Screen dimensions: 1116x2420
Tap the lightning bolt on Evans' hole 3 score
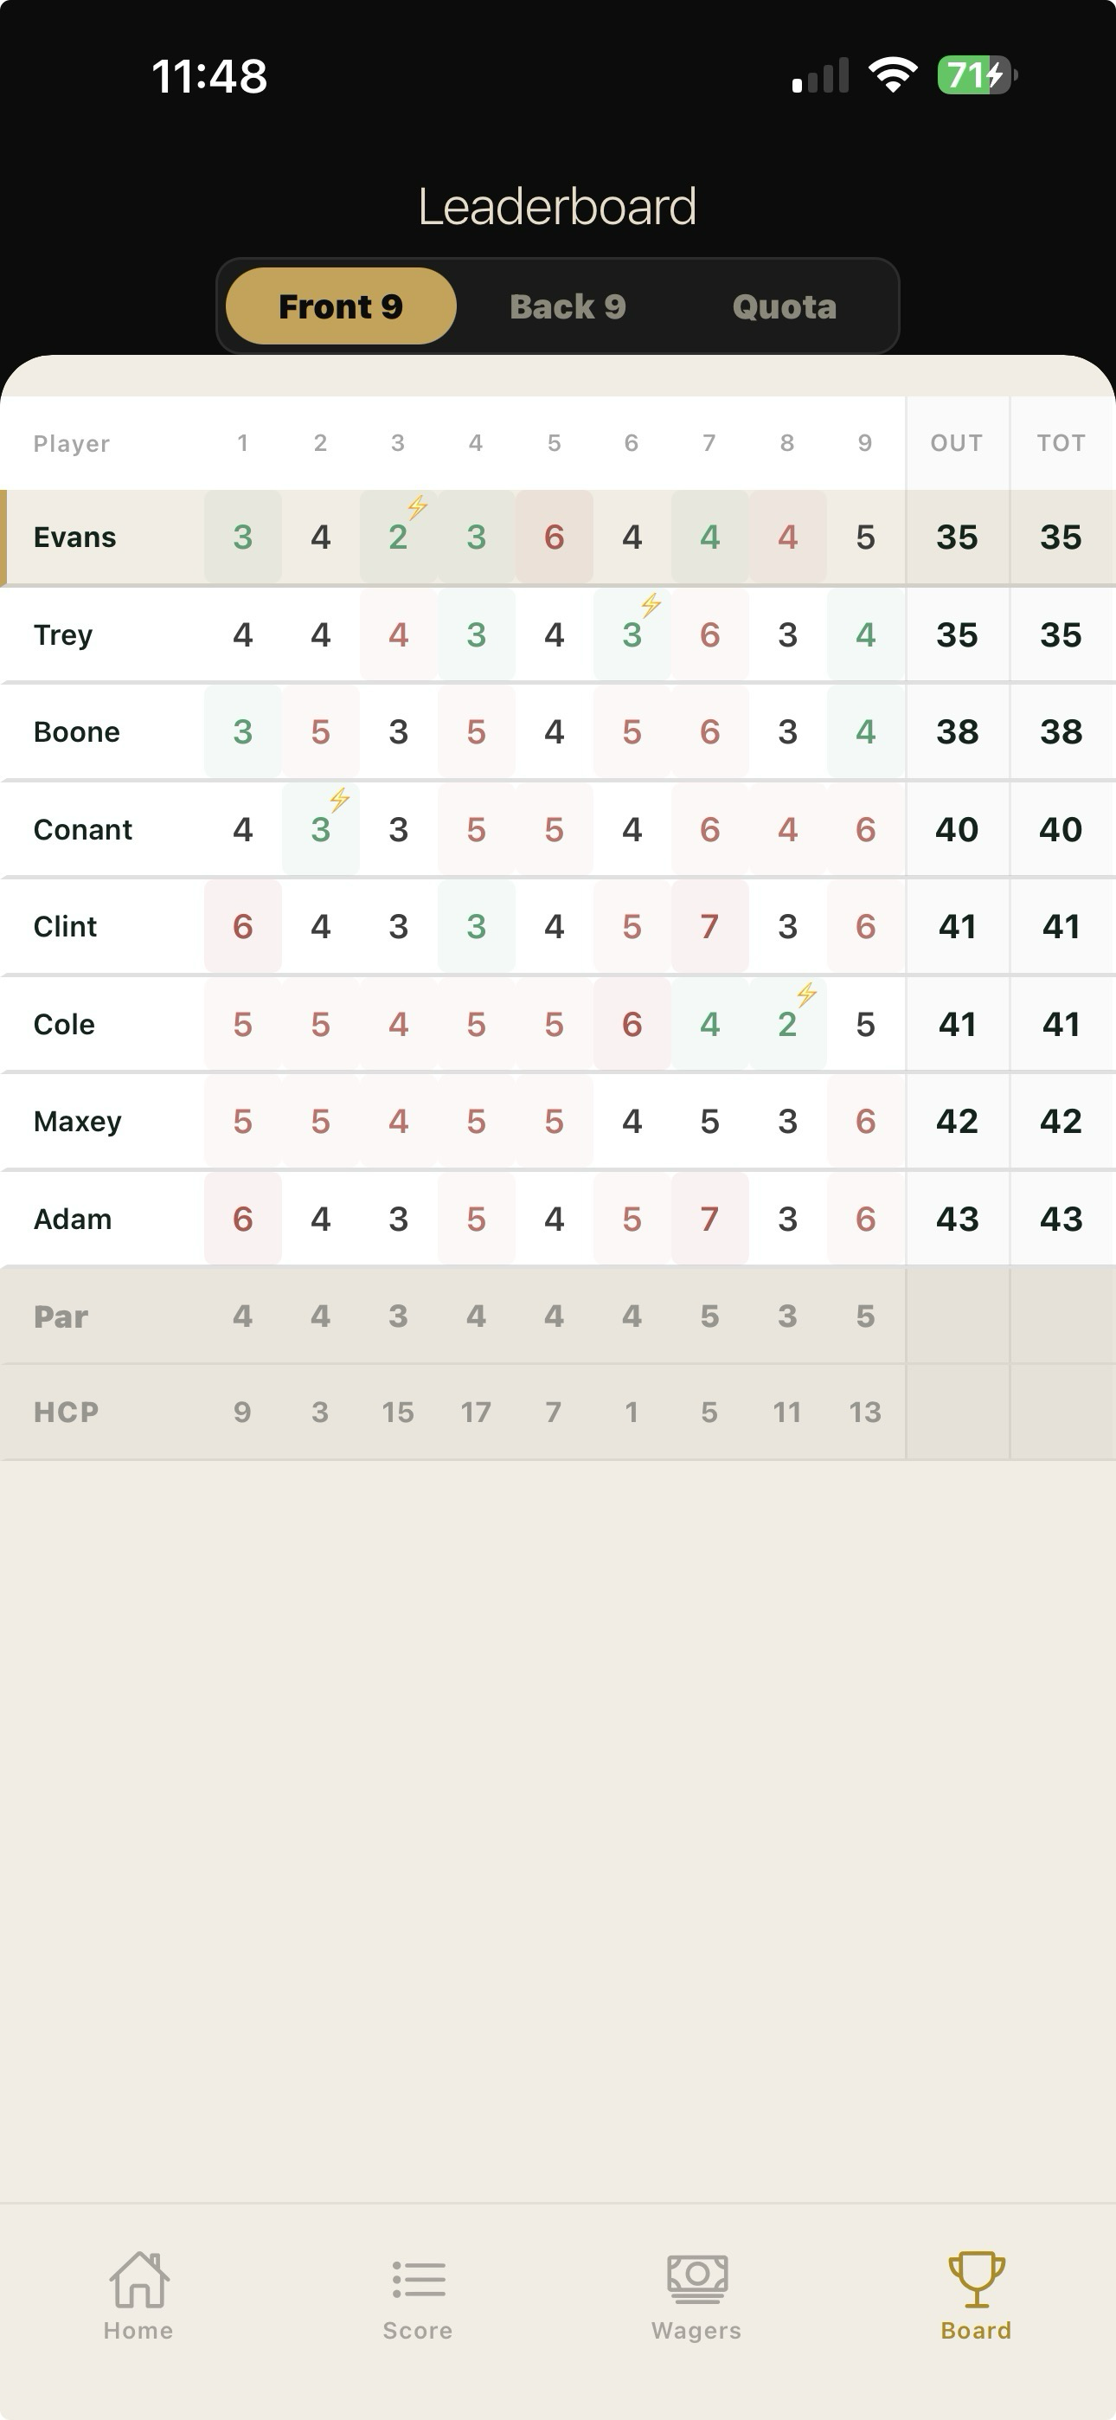tap(414, 507)
